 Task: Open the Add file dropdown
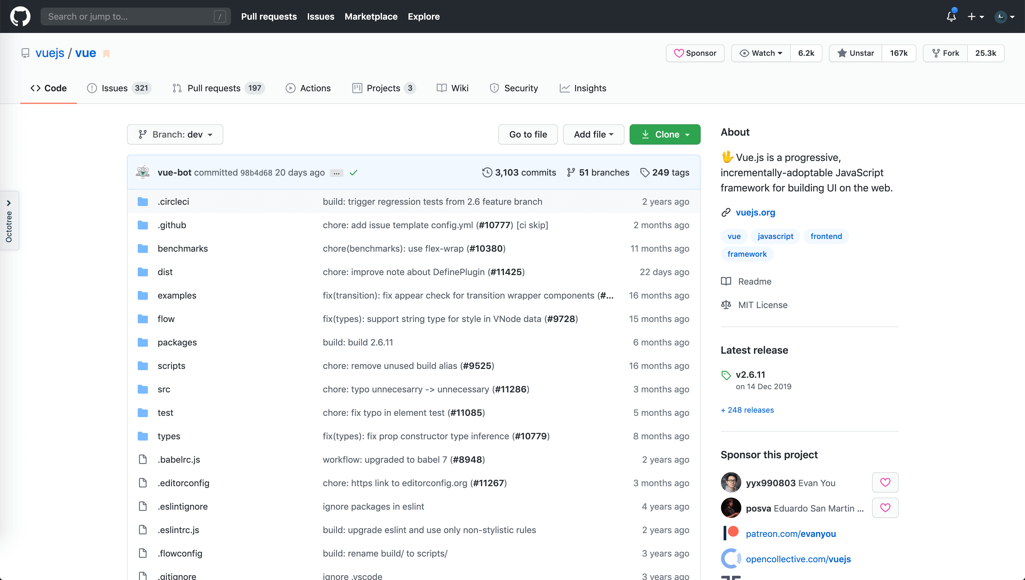pyautogui.click(x=593, y=134)
